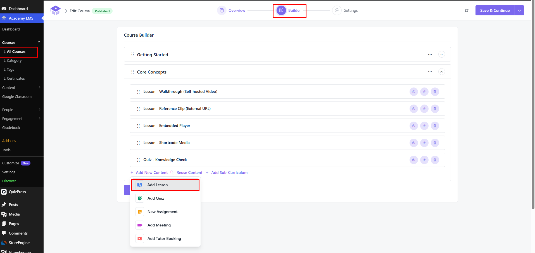Open the Save & Continue dropdown arrow
The width and height of the screenshot is (535, 253).
click(519, 10)
